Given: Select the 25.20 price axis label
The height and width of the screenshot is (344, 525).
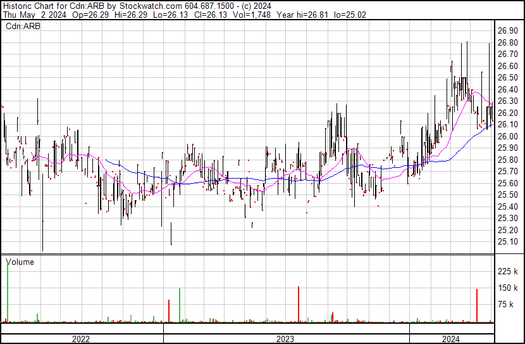Looking at the screenshot, I should (x=507, y=231).
